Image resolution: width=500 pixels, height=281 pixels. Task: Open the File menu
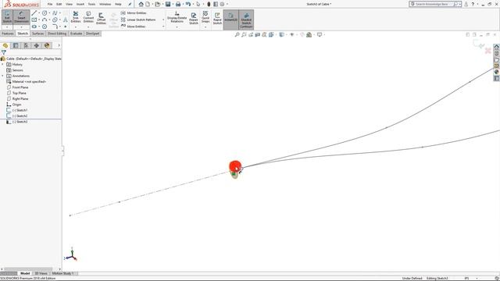(x=50, y=4)
